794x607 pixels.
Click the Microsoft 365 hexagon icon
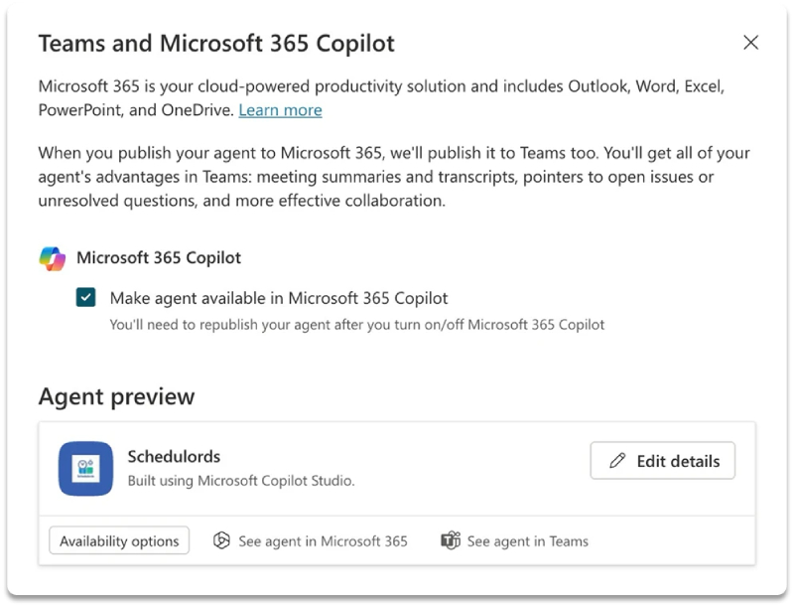(x=221, y=540)
